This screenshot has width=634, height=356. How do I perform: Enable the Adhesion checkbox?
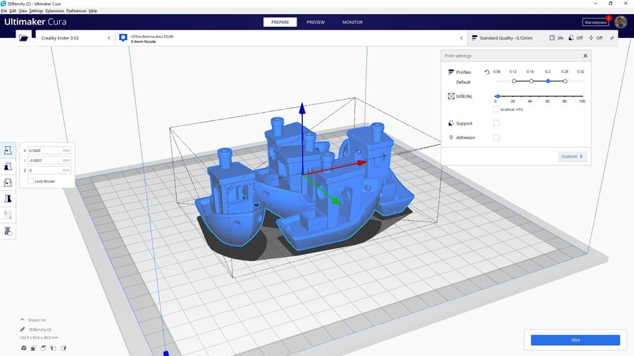[496, 138]
